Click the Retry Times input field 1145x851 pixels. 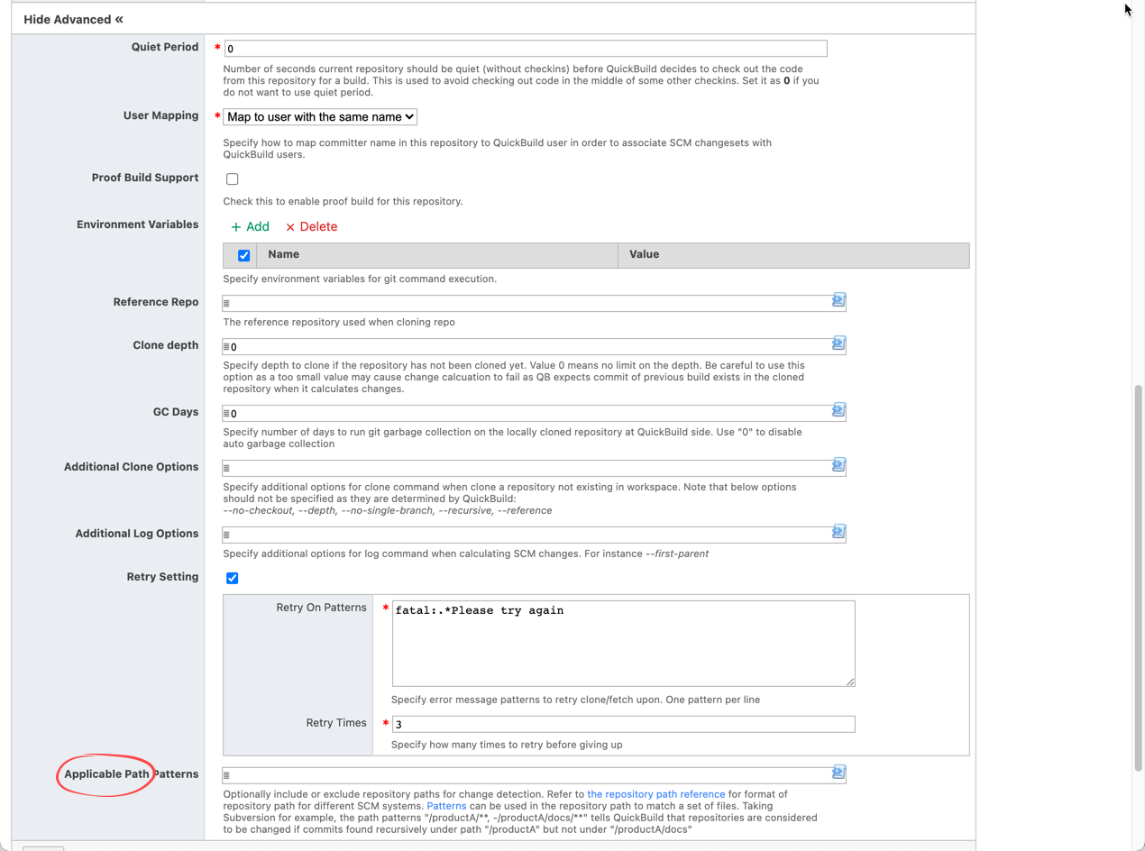[x=623, y=724]
